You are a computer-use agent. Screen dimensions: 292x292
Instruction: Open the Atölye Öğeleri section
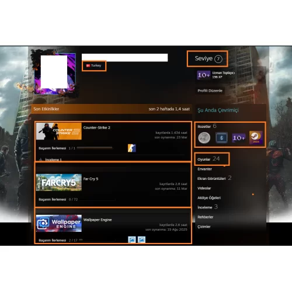[209, 198]
